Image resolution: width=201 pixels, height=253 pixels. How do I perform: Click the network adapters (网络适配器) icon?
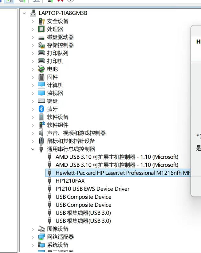coord(41,237)
